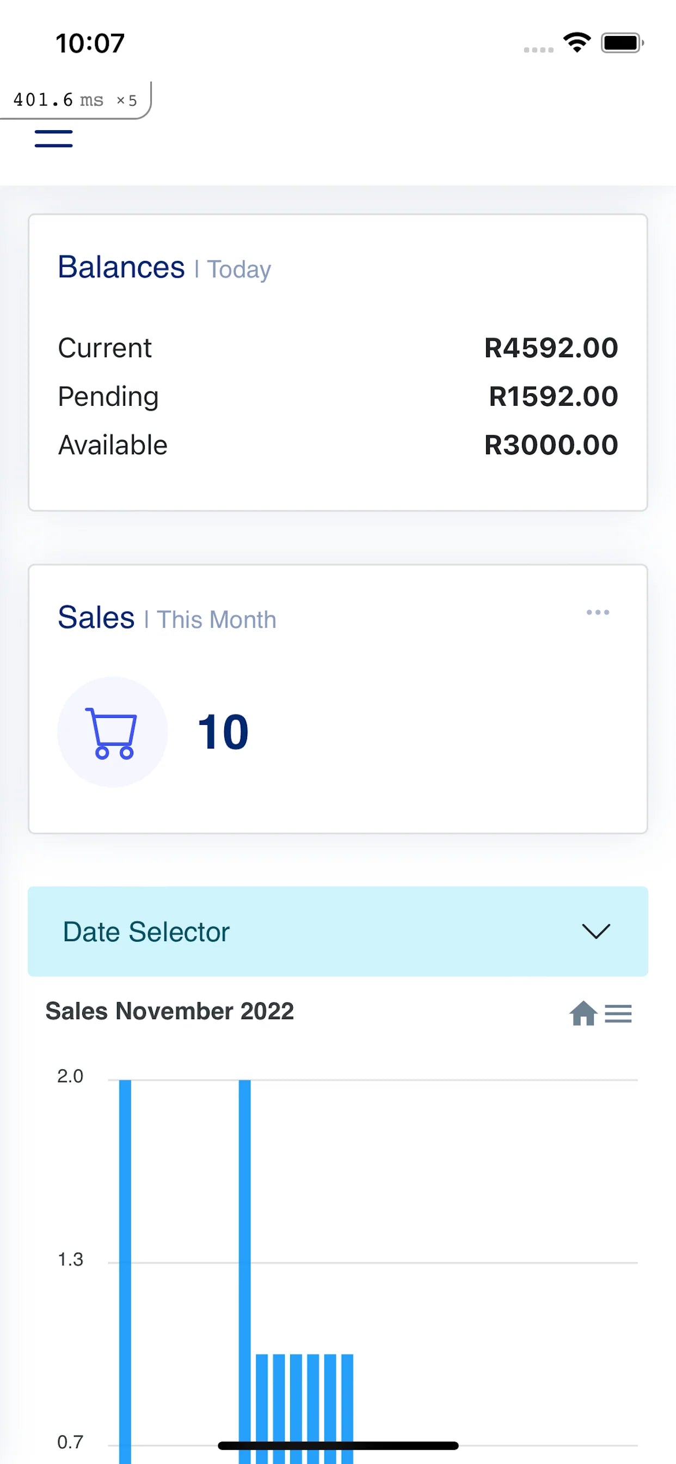Viewport: 676px width, 1464px height.
Task: Tap the Pending balance R1592.00 amount
Action: pyautogui.click(x=553, y=396)
